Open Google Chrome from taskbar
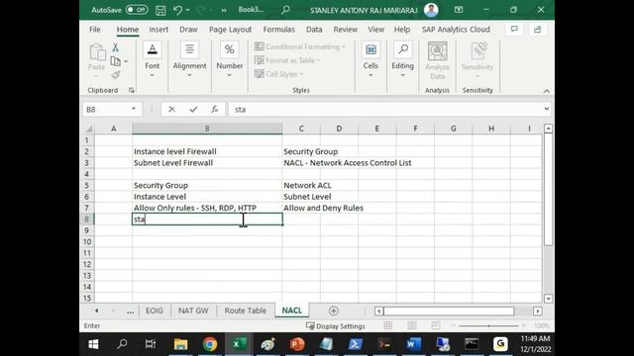This screenshot has width=634, height=356. (x=210, y=344)
